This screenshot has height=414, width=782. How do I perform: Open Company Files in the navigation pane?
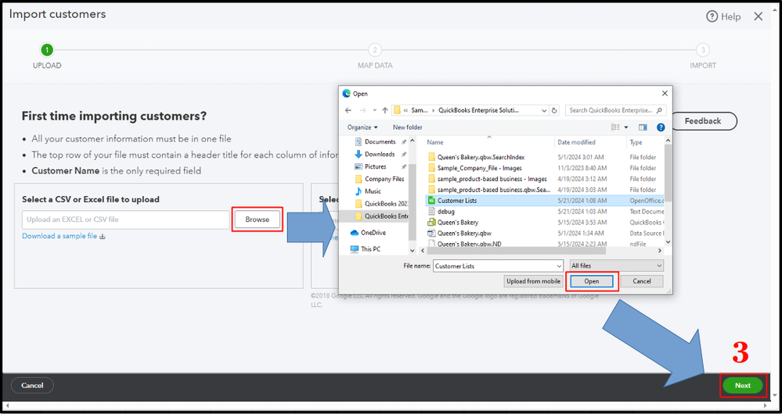click(384, 179)
